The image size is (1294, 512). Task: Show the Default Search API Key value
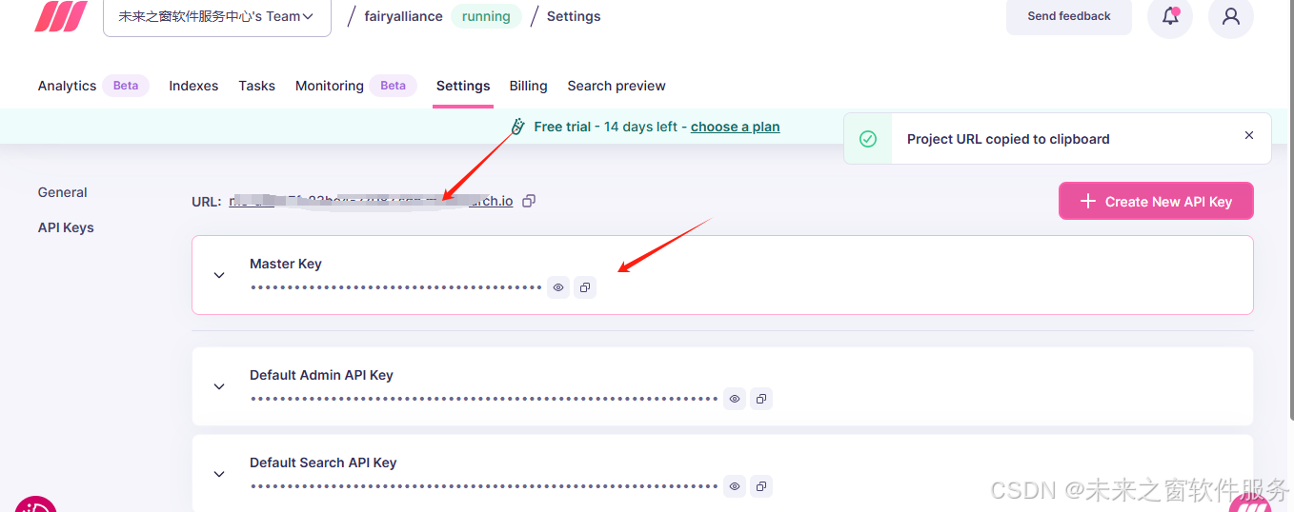734,486
